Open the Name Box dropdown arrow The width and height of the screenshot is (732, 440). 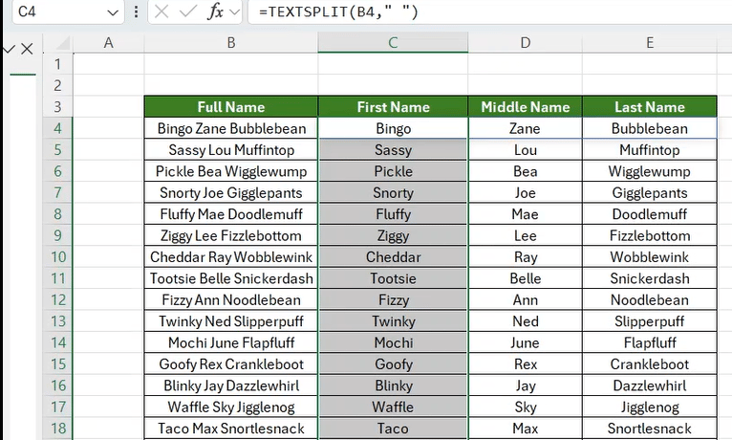point(113,12)
